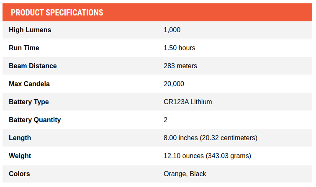The image size is (316, 187).
Task: Click the 8.00 inches length value
Action: point(211,138)
